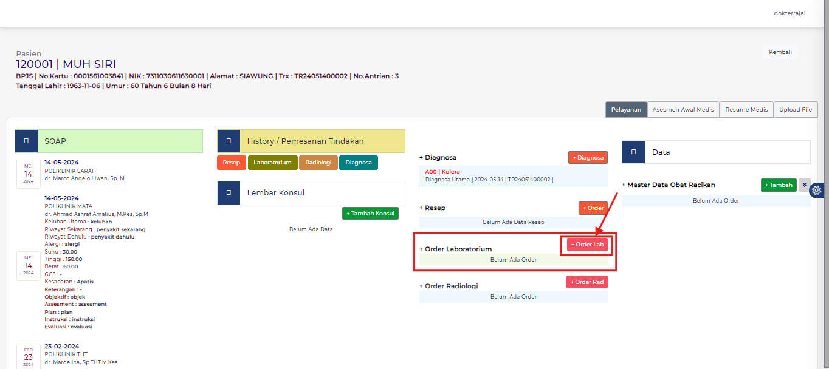Viewport: 829px width, 369px height.
Task: Switch to the Asesmen Awal Medis tab
Action: coord(683,110)
